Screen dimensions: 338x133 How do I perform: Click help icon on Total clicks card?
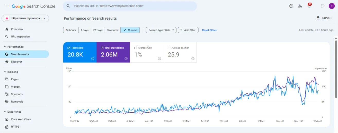coord(93,59)
